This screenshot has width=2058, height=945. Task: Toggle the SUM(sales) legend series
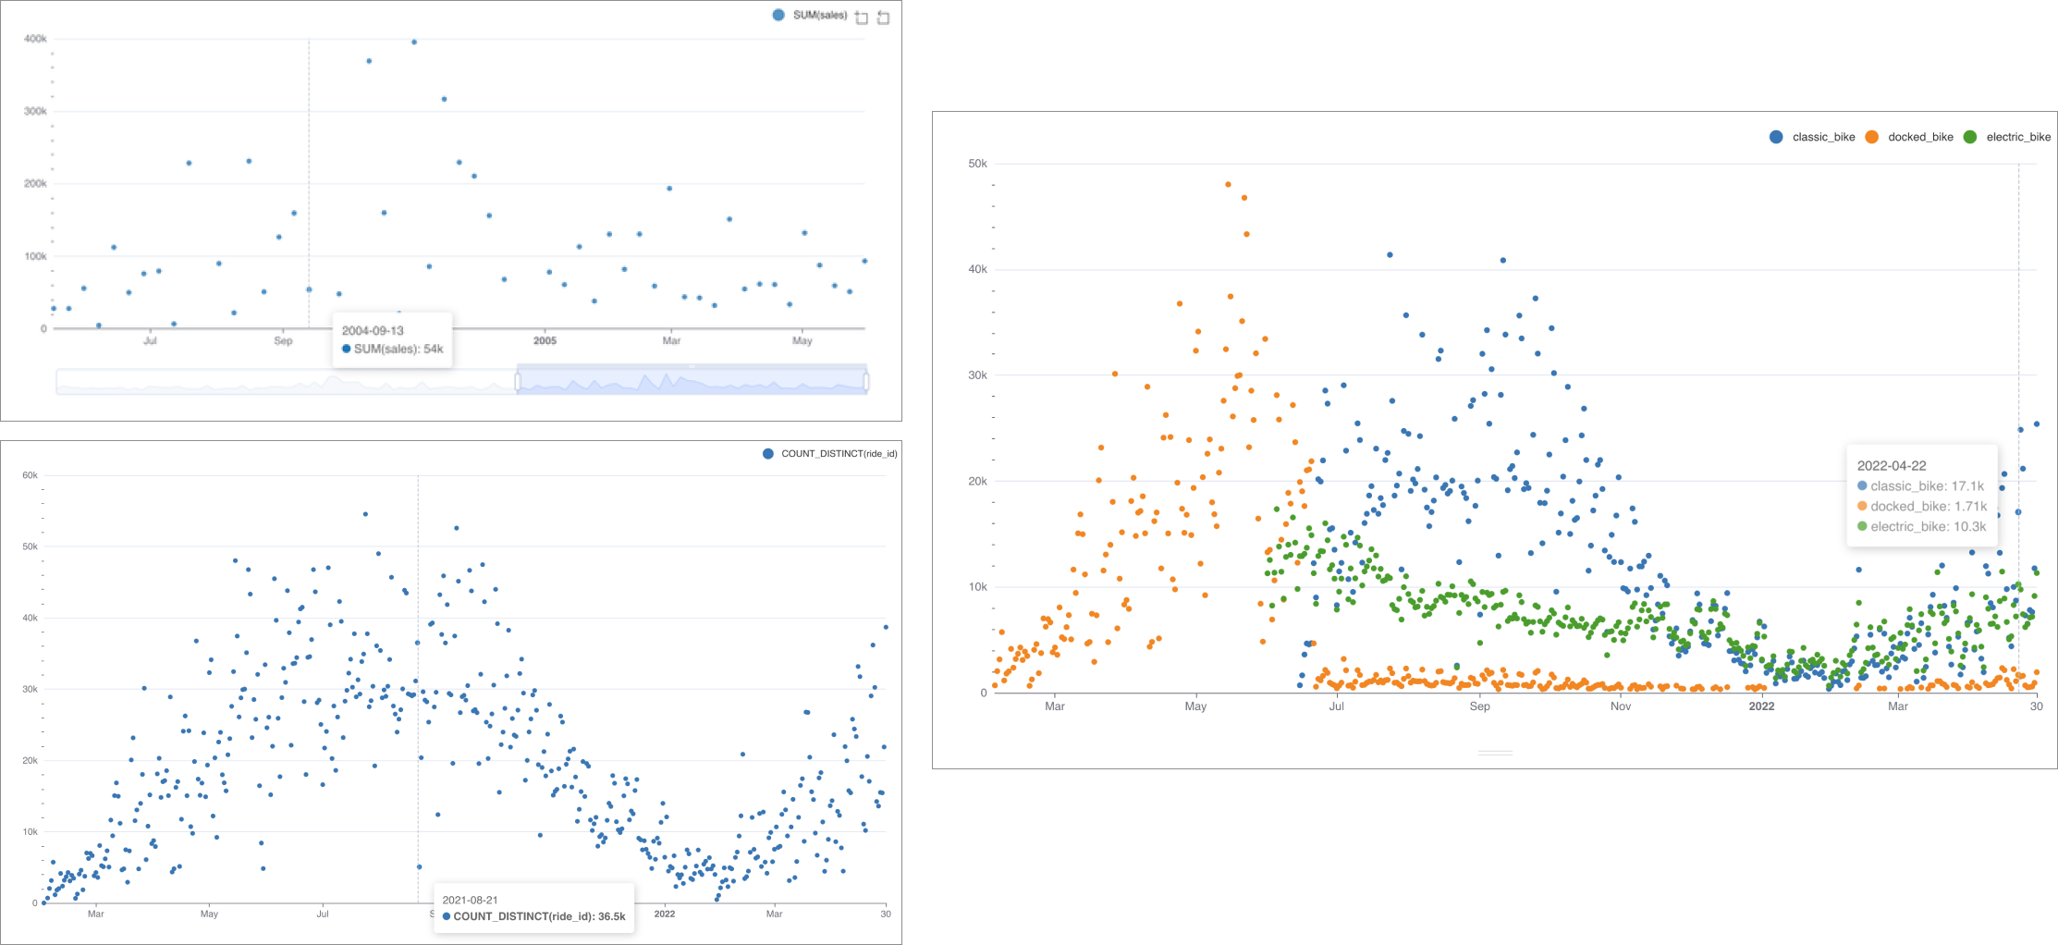pyautogui.click(x=810, y=15)
